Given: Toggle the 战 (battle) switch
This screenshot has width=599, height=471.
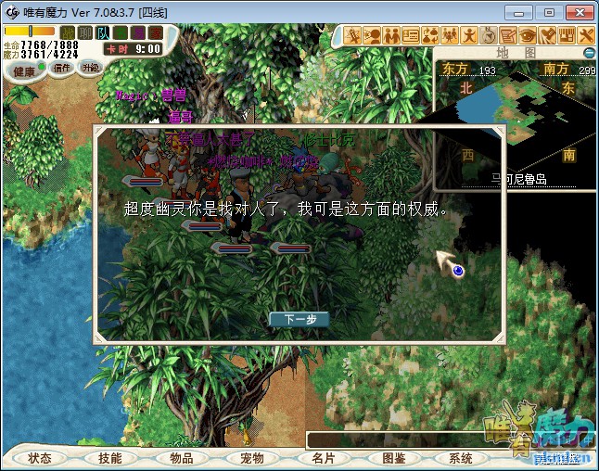Looking at the screenshot, I should pos(68,32).
